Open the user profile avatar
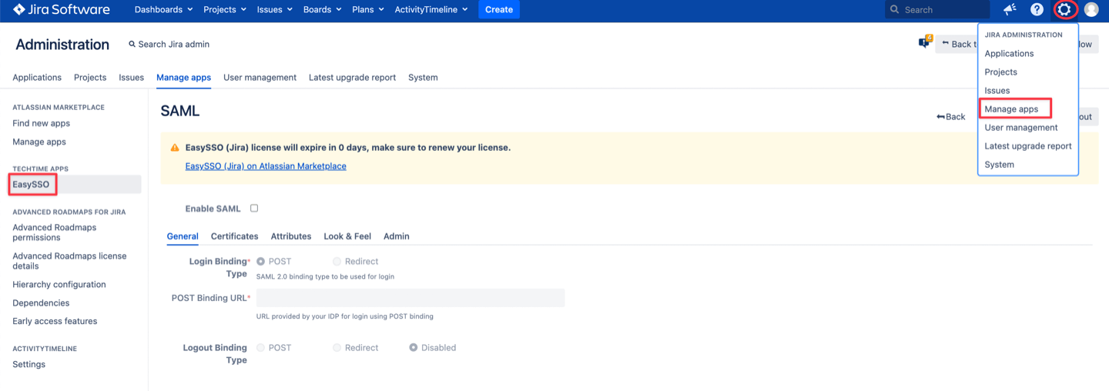The image size is (1109, 391). coord(1091,10)
